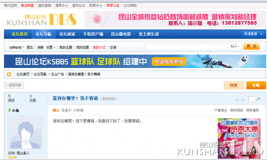Click the 回复 button

[234, 85]
